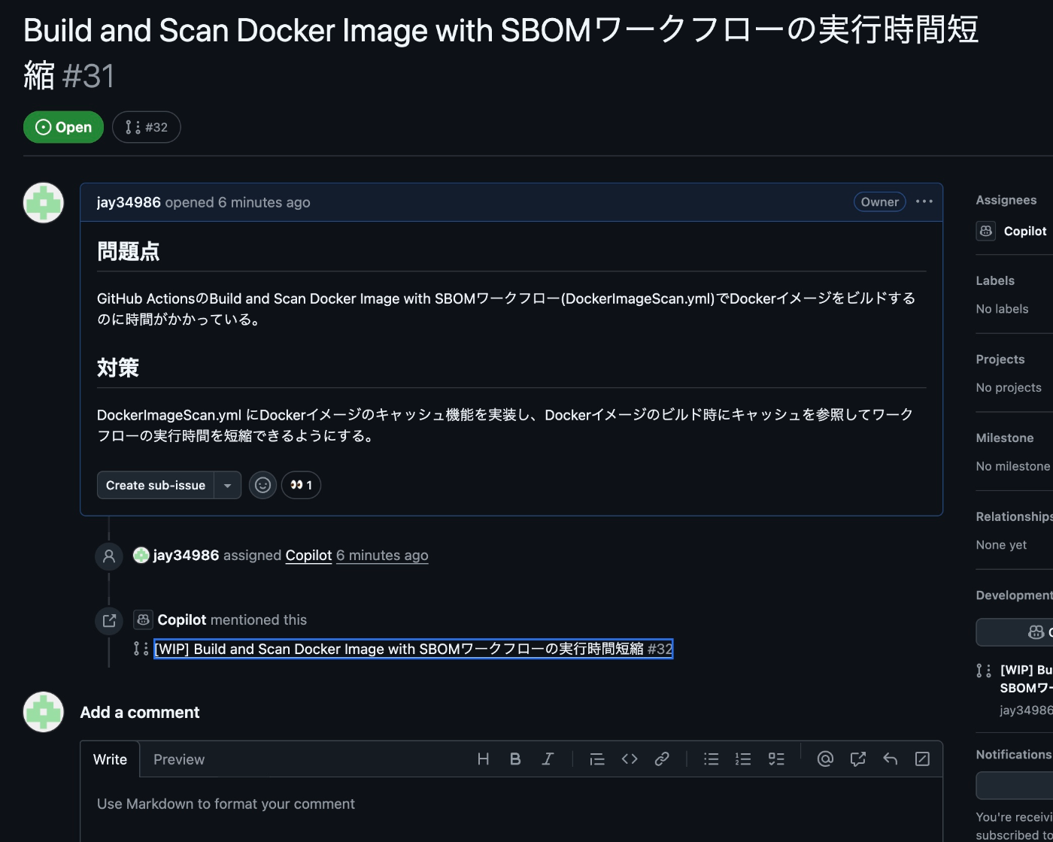Insert a numbered list
The image size is (1053, 842).
tap(743, 759)
